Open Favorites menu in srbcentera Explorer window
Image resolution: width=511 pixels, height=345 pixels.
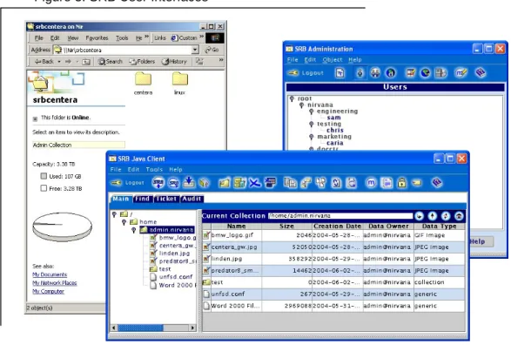(x=97, y=38)
